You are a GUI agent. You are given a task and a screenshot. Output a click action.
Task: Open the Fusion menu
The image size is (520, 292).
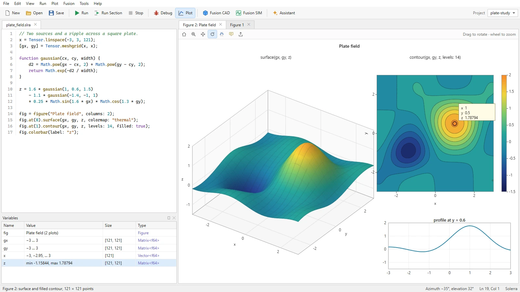tap(69, 4)
